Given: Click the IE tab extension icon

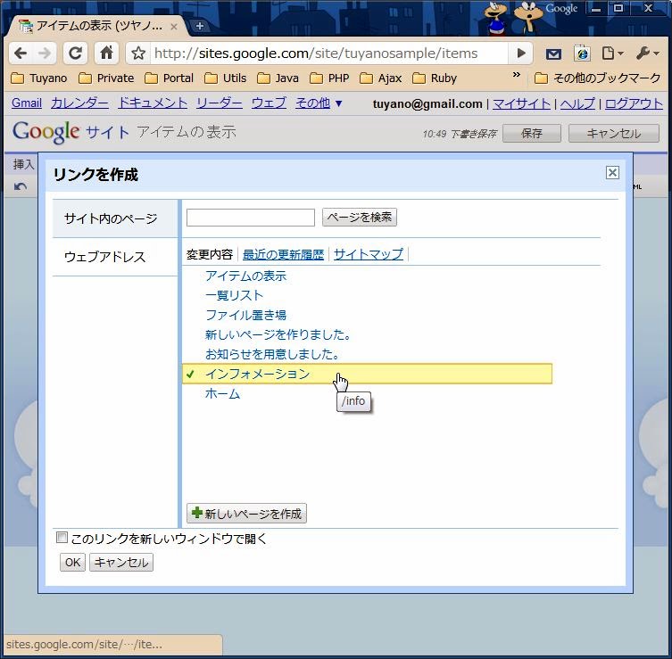Looking at the screenshot, I should 582,54.
